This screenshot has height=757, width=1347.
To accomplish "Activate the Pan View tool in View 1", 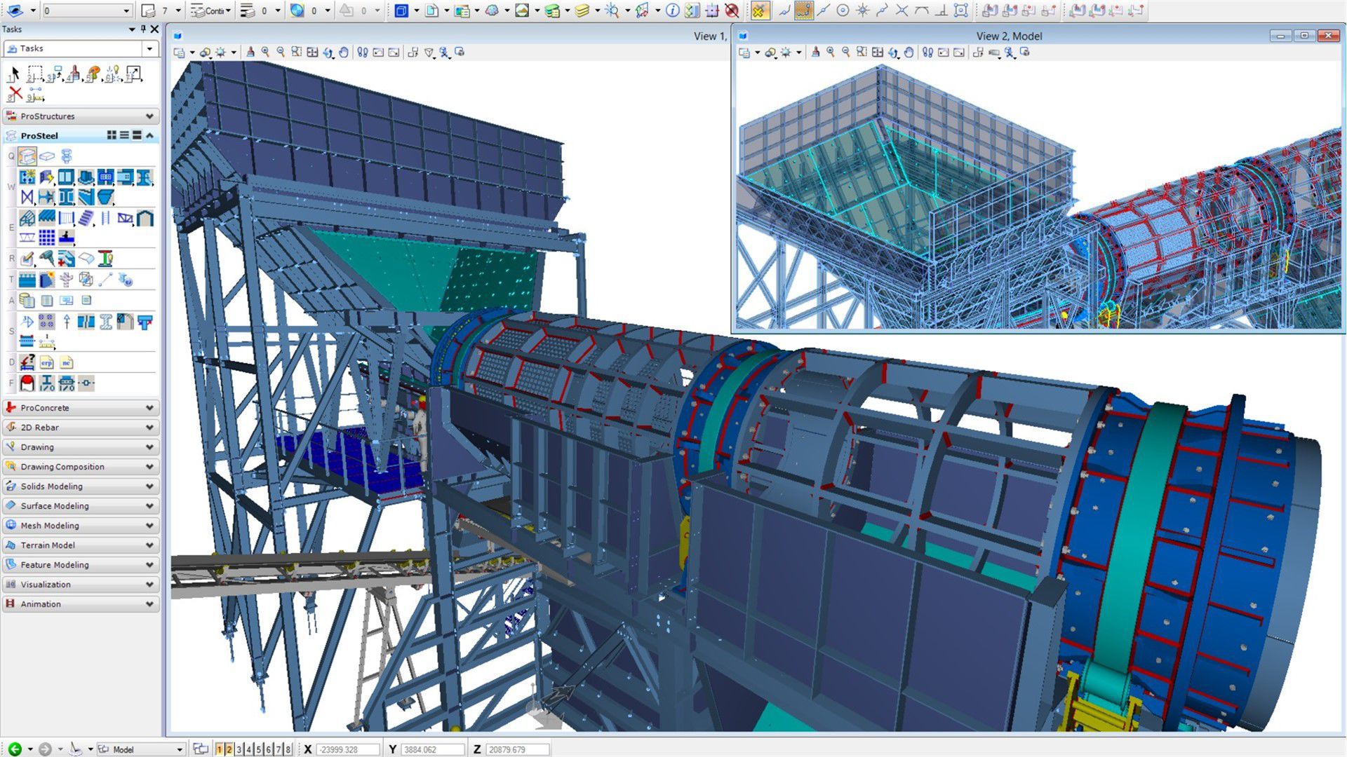I will pos(344,53).
